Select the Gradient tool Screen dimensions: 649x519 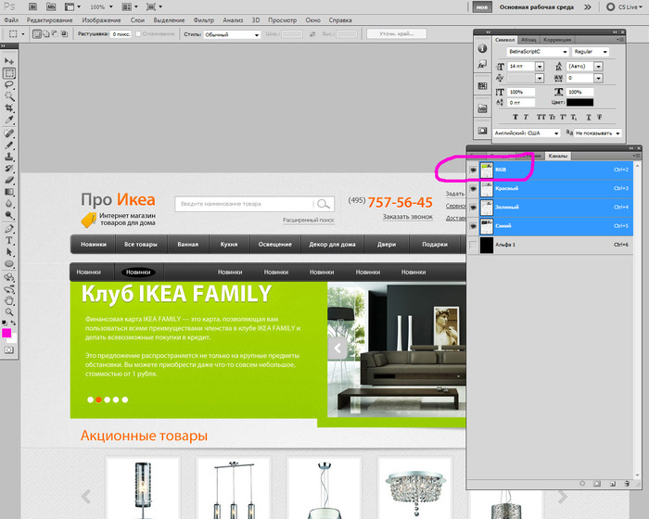pyautogui.click(x=9, y=192)
